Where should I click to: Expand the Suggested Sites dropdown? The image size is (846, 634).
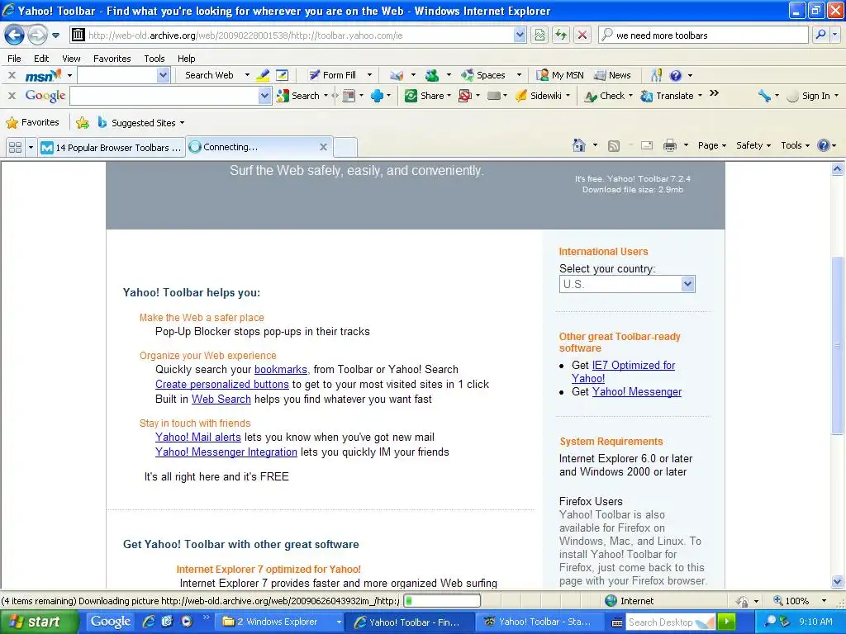pos(182,123)
